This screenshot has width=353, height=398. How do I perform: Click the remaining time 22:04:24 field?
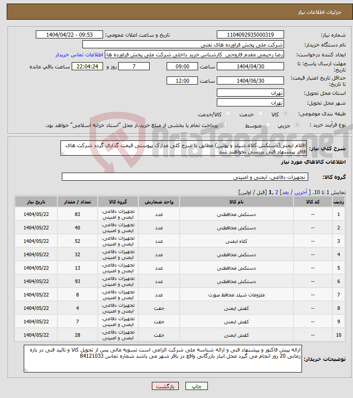click(x=87, y=67)
